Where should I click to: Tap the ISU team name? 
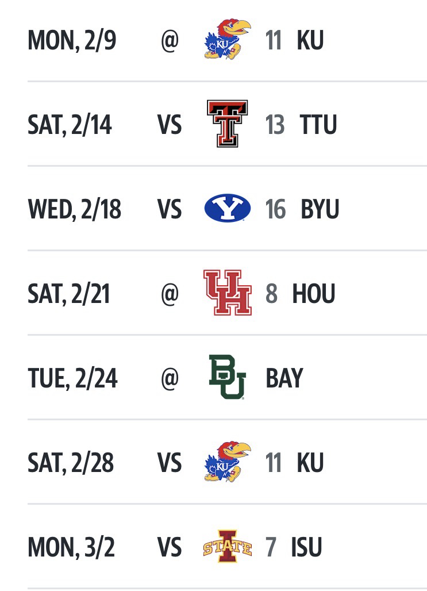point(306,547)
